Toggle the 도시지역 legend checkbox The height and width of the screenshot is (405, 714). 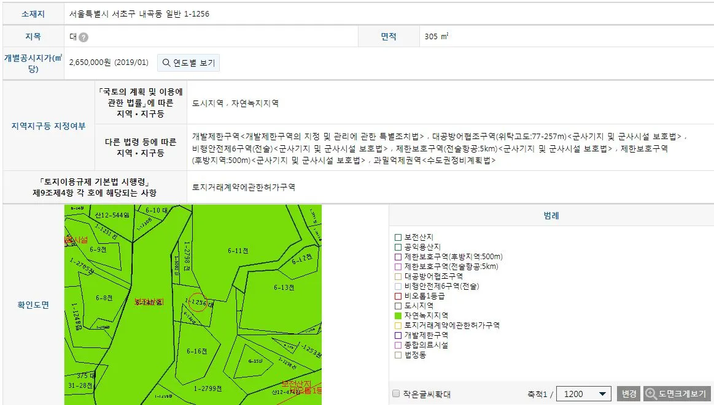398,305
